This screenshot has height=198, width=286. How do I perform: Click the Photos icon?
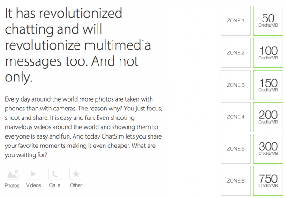point(12,174)
